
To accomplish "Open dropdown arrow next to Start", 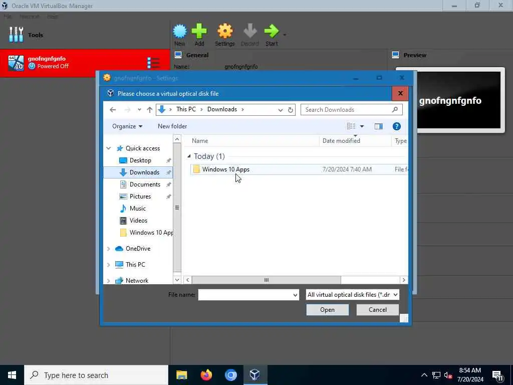I will pos(285,35).
